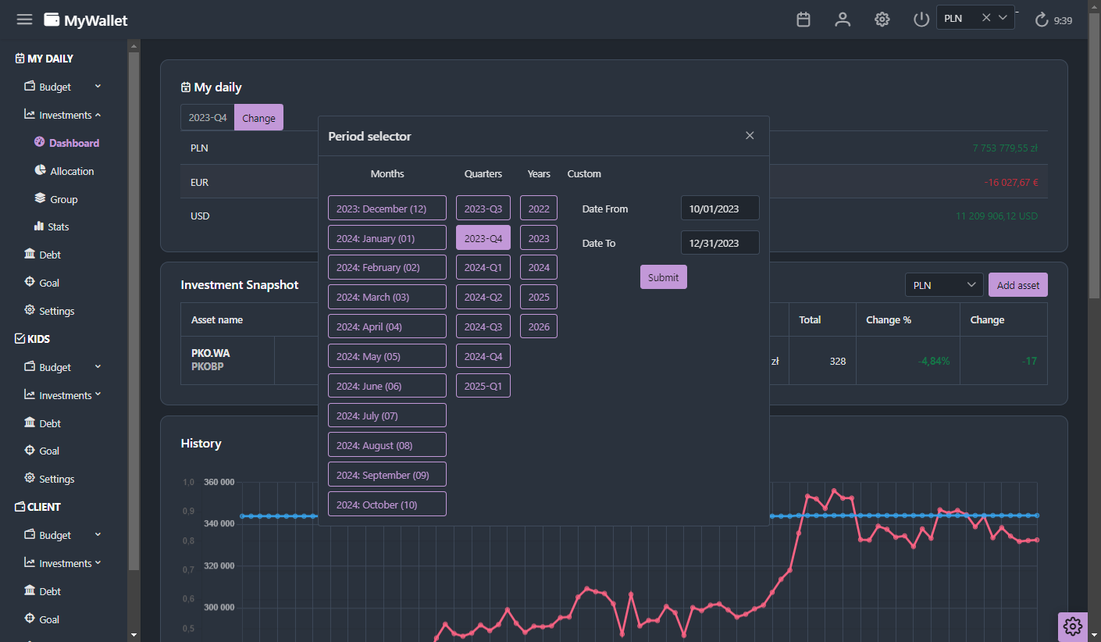Select quarter 2024-Q4
Image resolution: width=1101 pixels, height=642 pixels.
coord(483,356)
